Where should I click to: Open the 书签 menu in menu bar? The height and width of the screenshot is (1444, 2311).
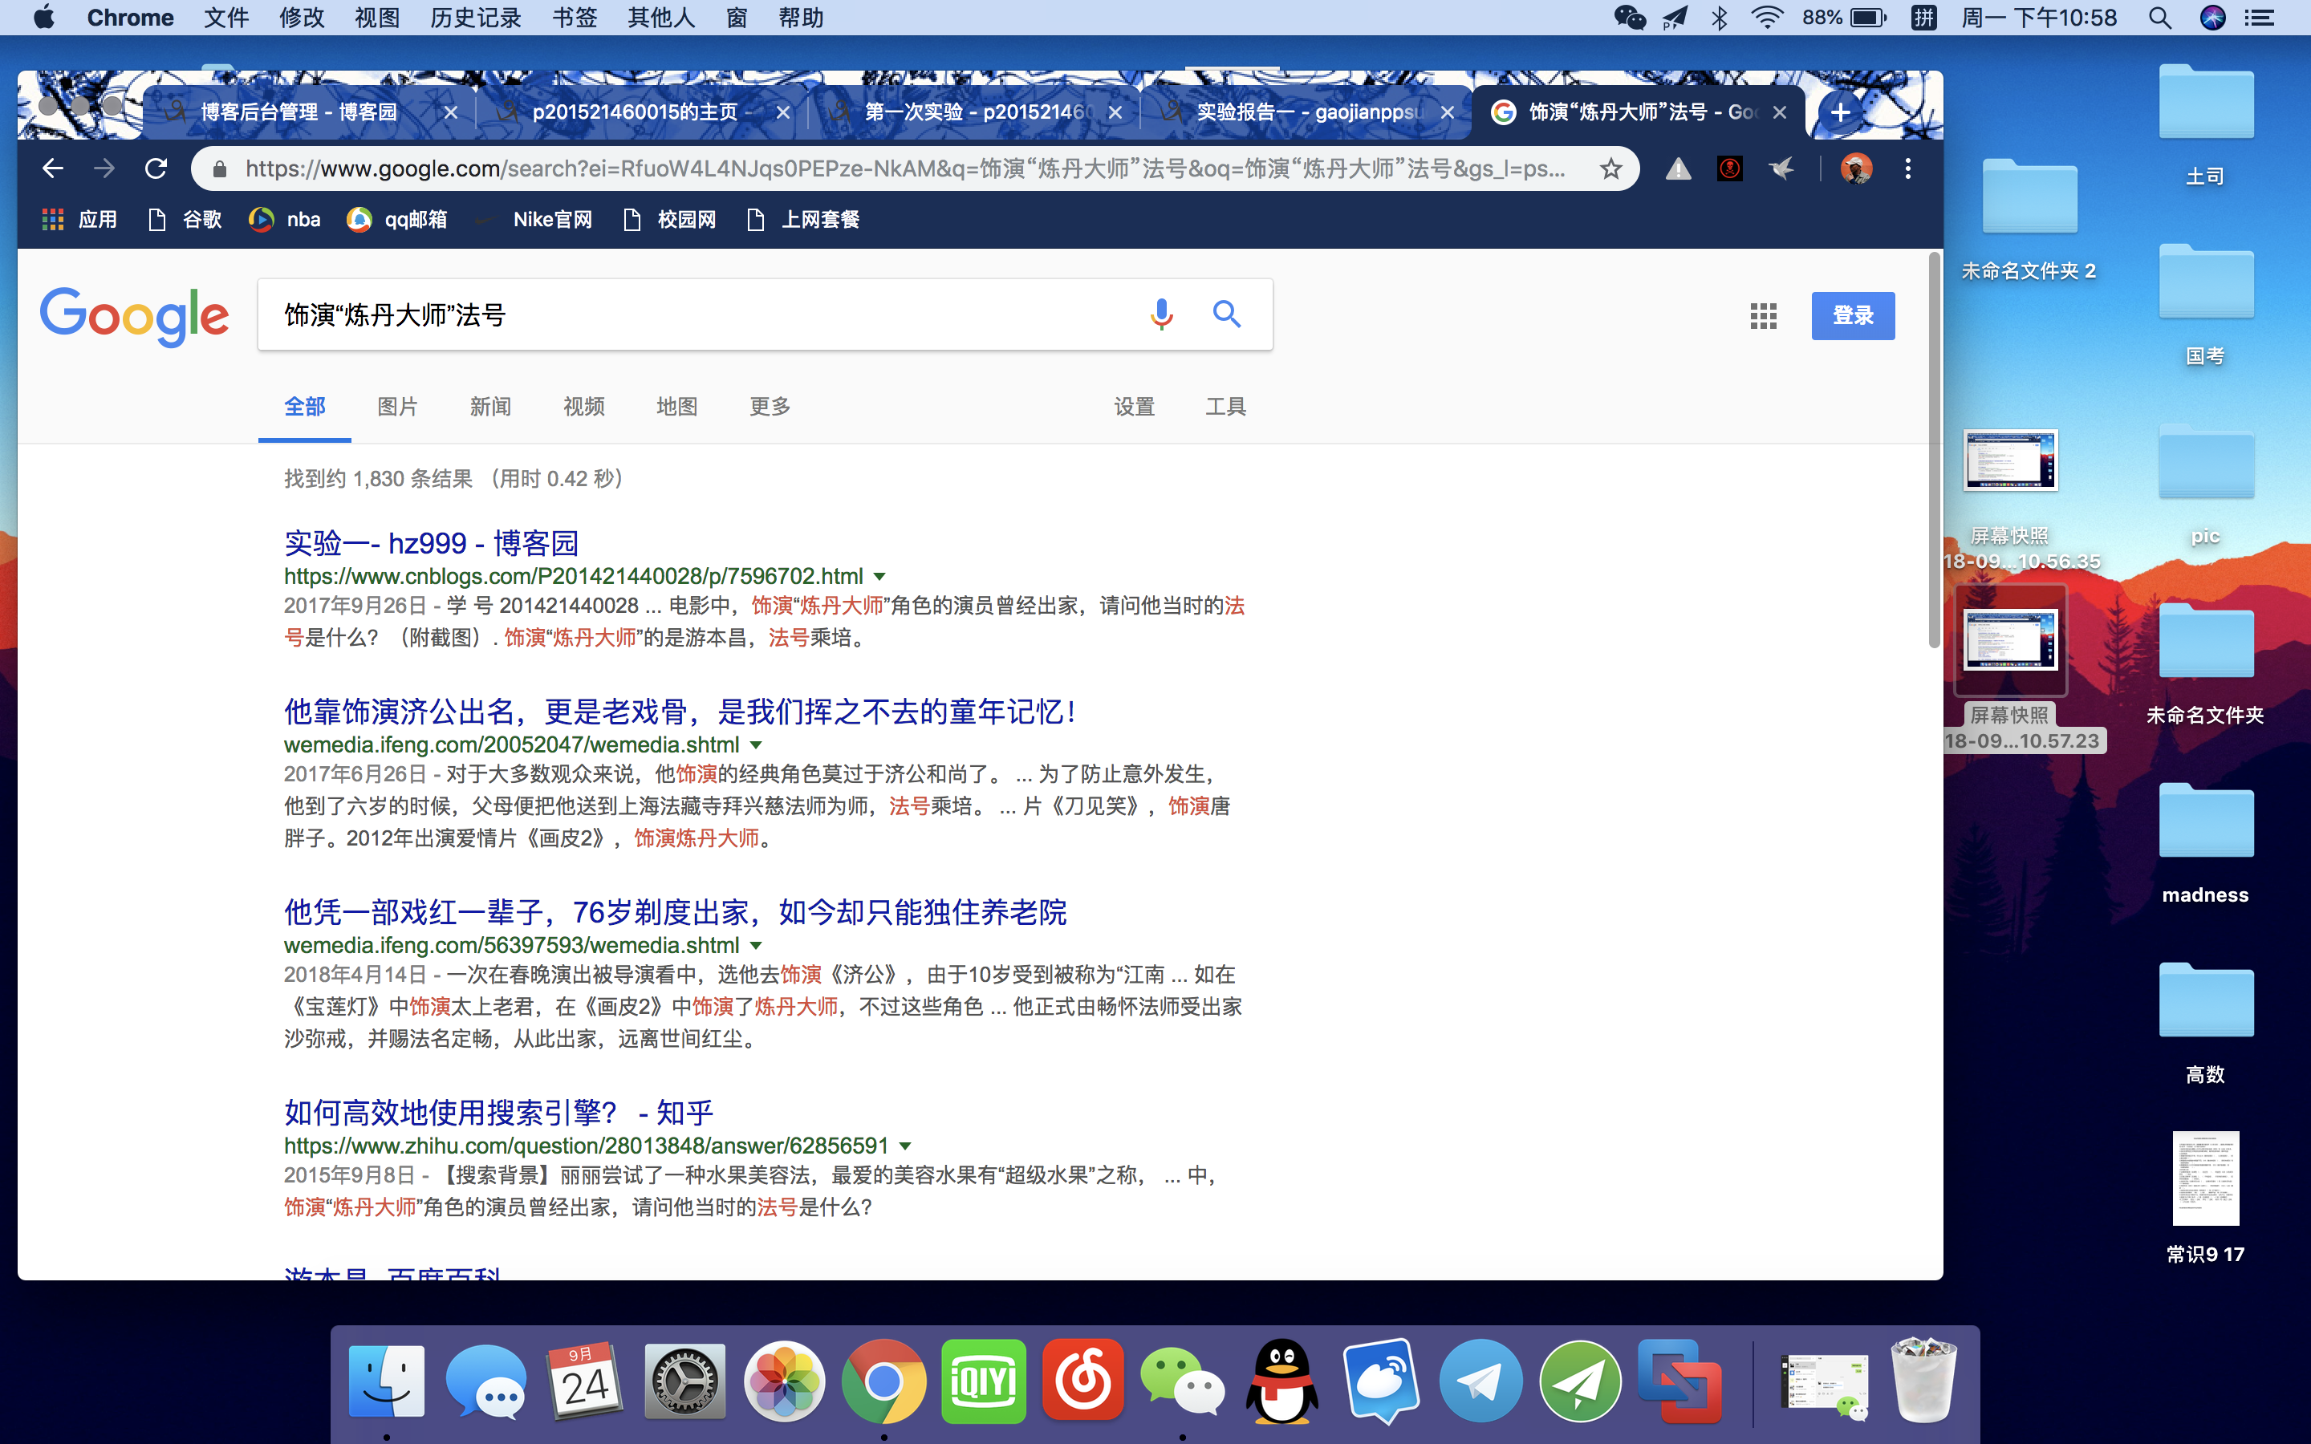pos(575,17)
